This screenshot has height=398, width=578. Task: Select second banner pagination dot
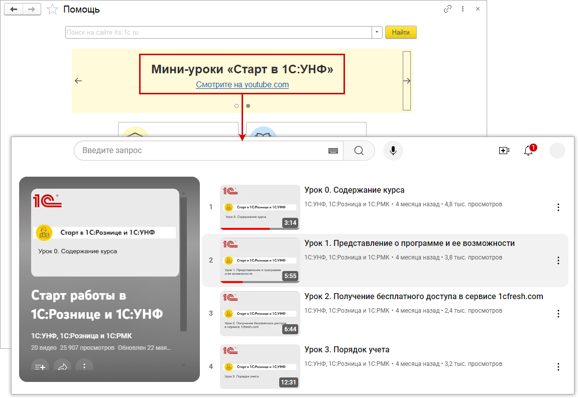click(x=248, y=106)
